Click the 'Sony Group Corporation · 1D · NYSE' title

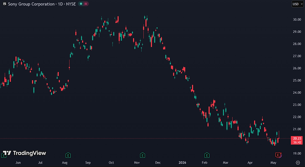[42, 4]
